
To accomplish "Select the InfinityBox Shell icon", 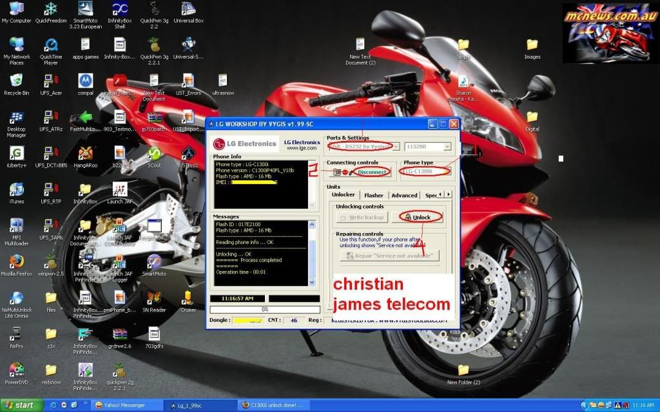I will [x=119, y=15].
